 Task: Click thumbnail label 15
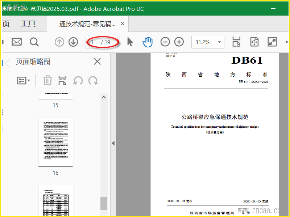tap(55, 105)
